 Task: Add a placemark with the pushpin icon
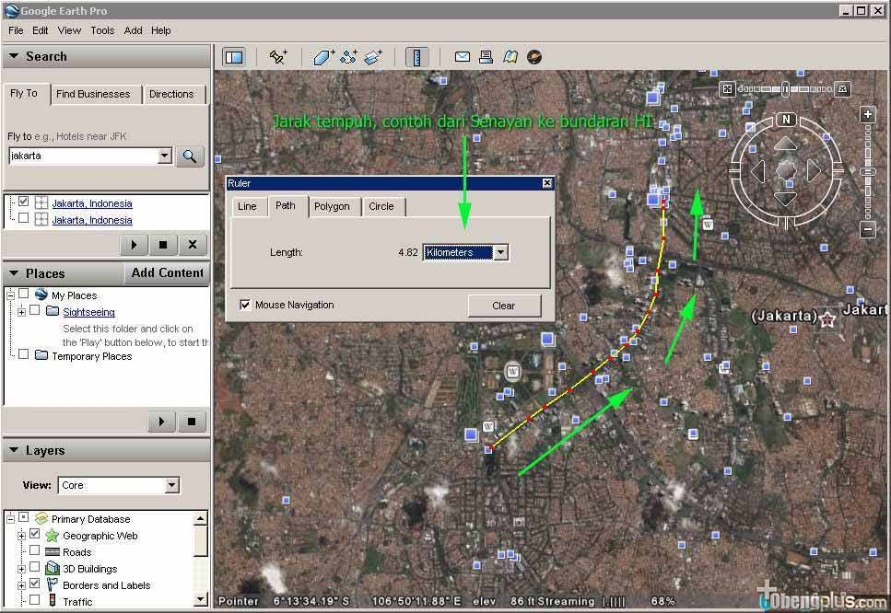click(x=278, y=57)
